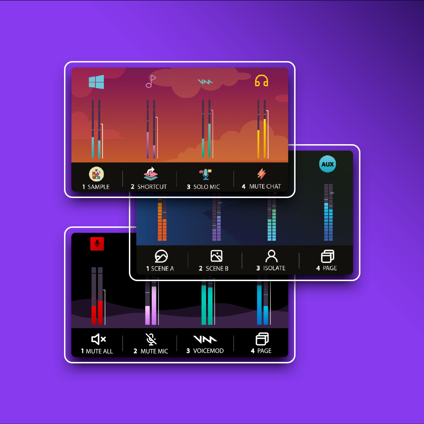This screenshot has width=424, height=424.
Task: Adjust the red level meter under microphone icon
Action: pos(98,296)
